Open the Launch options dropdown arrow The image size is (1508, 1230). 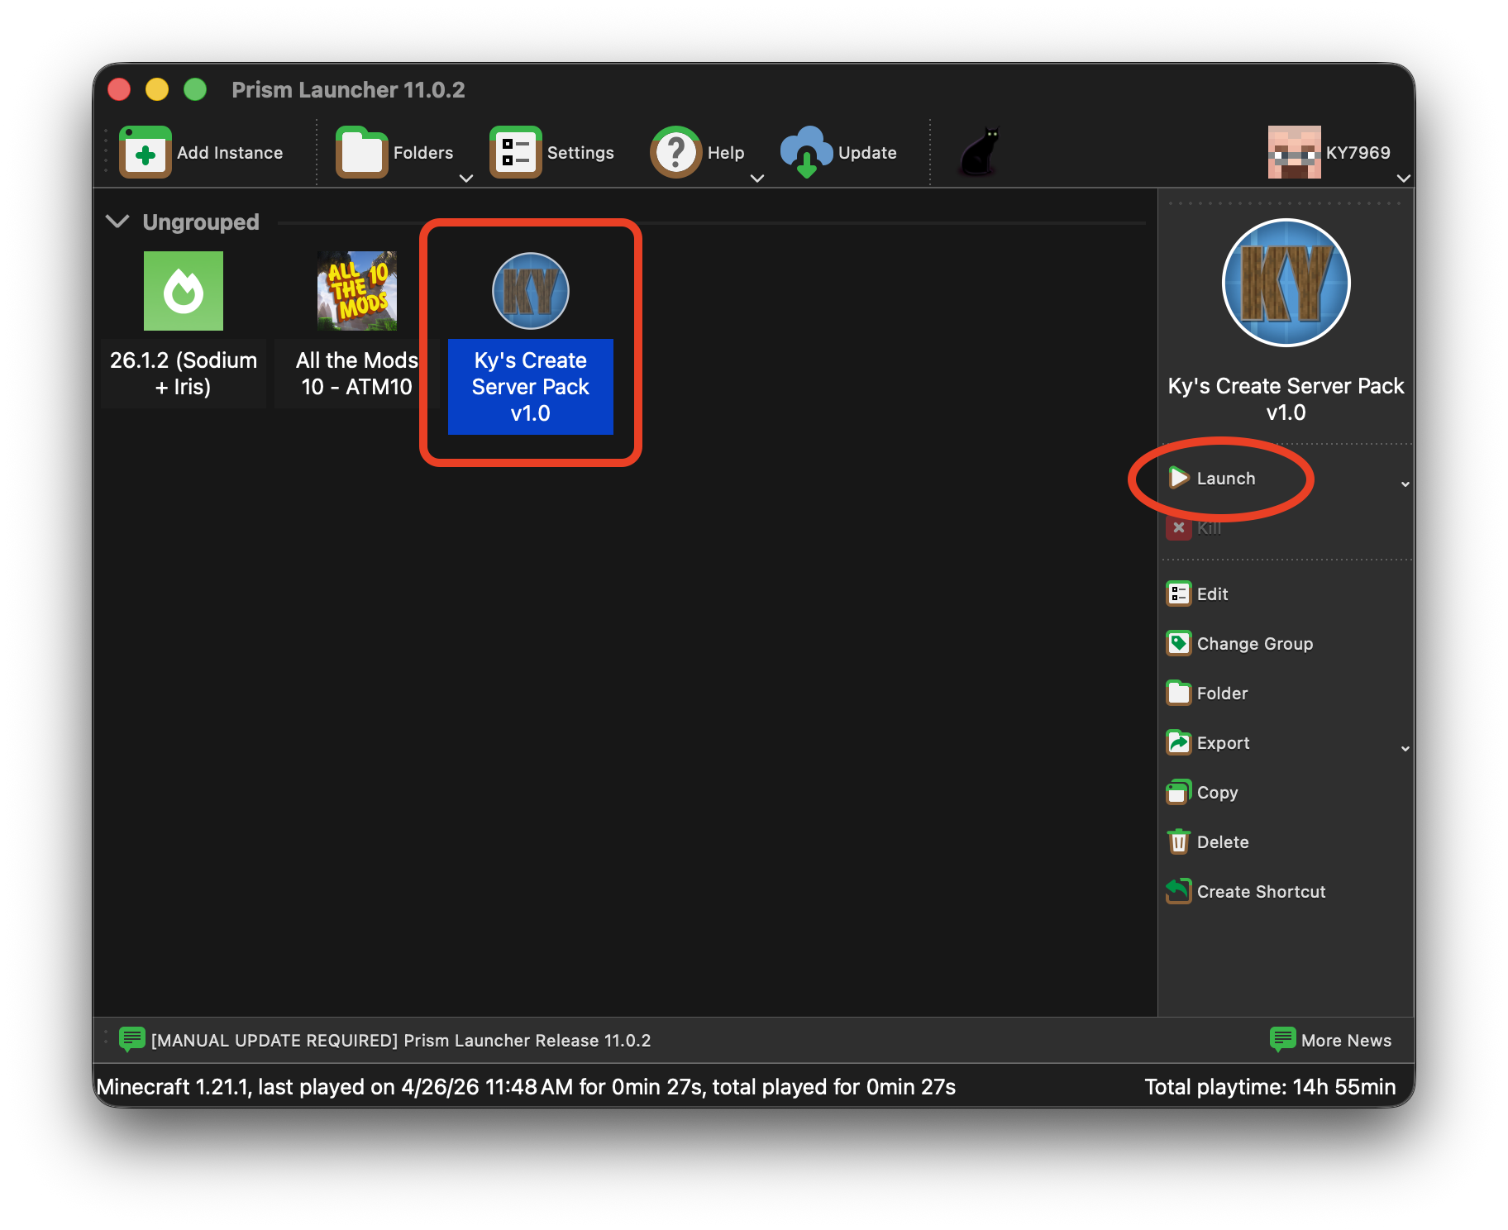[1405, 484]
